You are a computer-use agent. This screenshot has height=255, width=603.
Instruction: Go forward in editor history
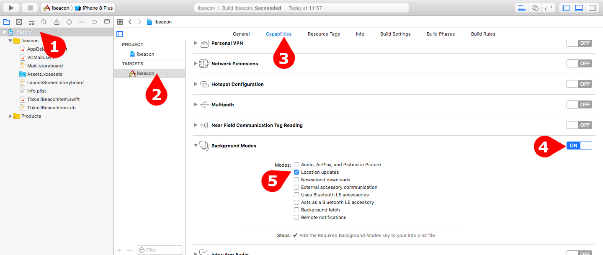(x=139, y=22)
